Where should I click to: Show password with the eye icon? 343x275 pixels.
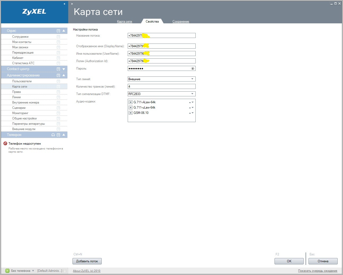193,68
